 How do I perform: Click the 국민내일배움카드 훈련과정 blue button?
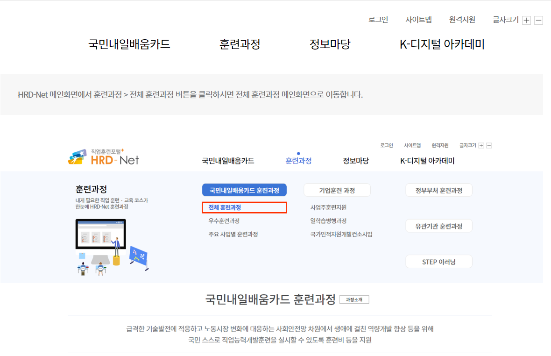[x=244, y=190]
